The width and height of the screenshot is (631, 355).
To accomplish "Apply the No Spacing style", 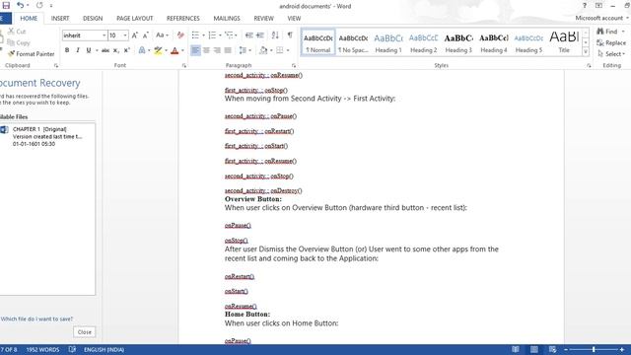I will [353, 42].
